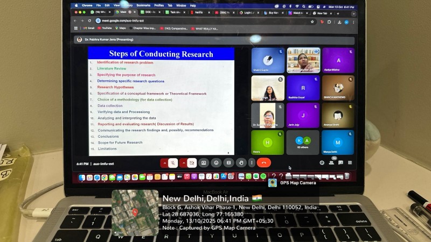
Task: Open more options three-dot menu
Action: [252, 162]
